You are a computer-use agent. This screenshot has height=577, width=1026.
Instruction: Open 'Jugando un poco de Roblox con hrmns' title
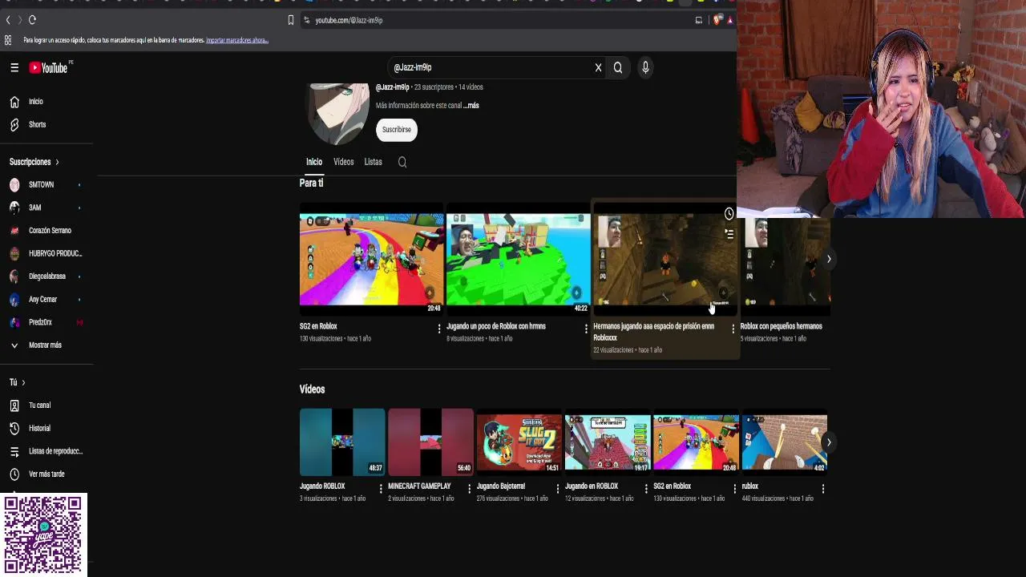click(496, 326)
